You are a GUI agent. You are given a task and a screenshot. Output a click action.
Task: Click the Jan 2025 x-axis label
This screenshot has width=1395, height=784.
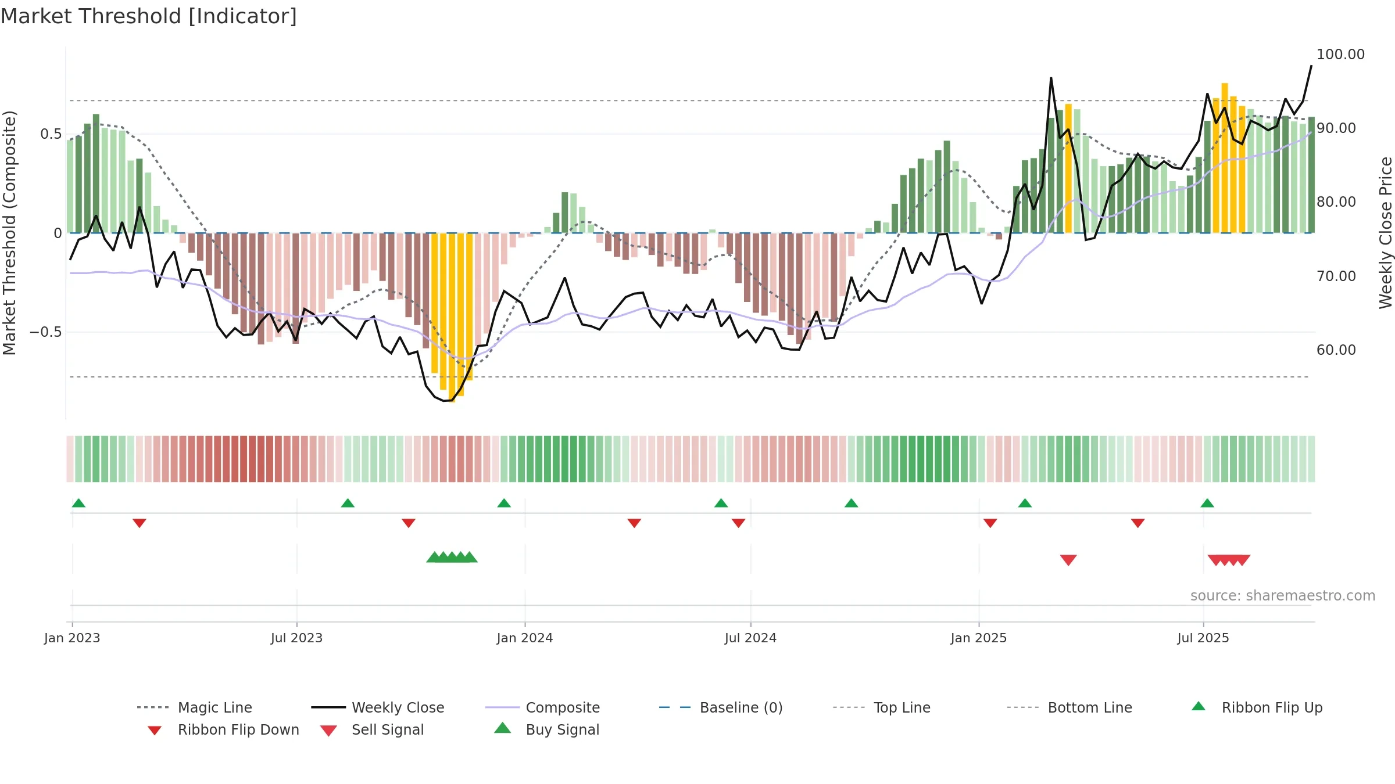click(x=979, y=638)
